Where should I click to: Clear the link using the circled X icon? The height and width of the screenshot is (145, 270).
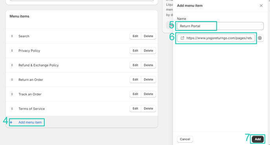(x=260, y=38)
